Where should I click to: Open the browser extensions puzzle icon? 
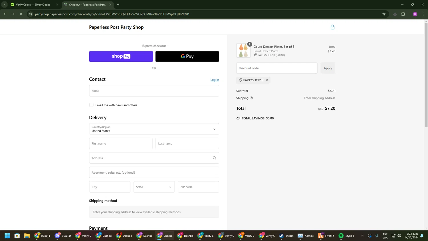pos(403,14)
